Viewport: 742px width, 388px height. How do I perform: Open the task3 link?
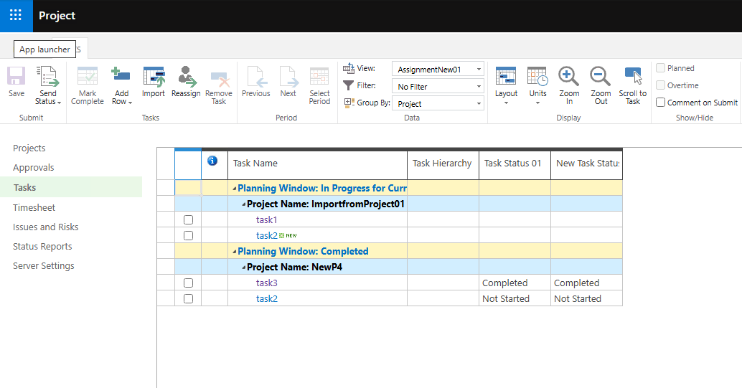[266, 283]
